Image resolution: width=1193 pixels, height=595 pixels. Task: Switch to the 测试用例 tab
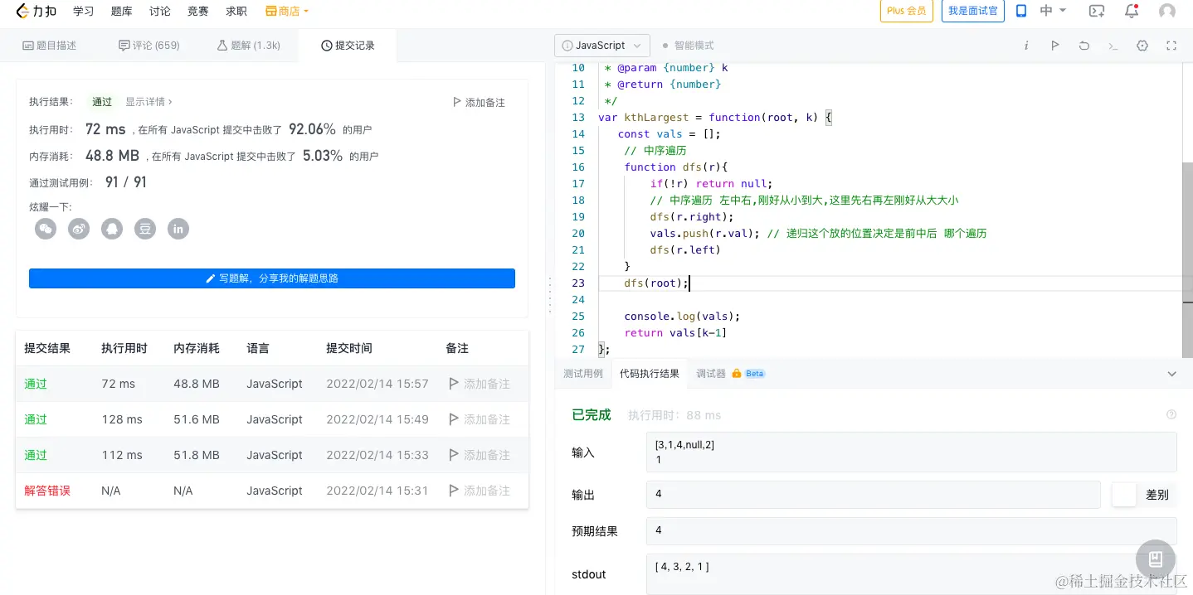pos(583,374)
